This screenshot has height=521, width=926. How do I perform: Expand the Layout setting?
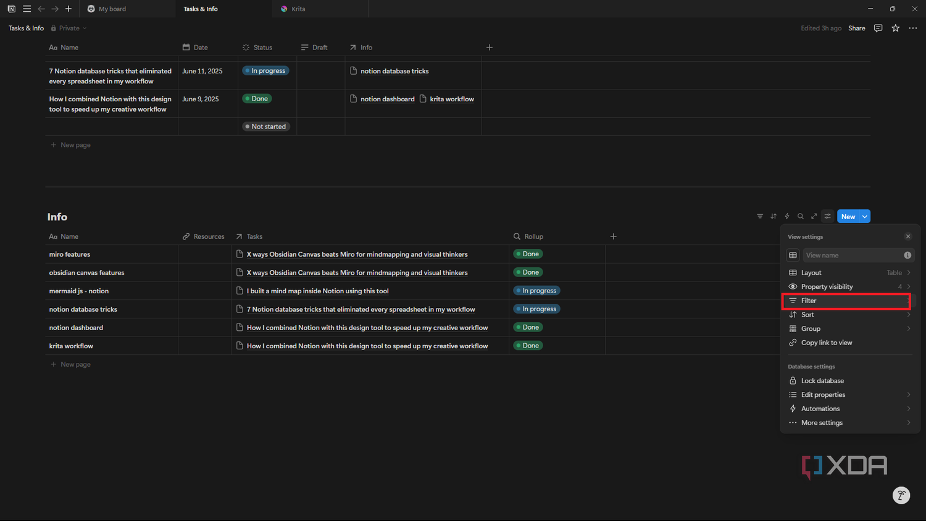[850, 273]
